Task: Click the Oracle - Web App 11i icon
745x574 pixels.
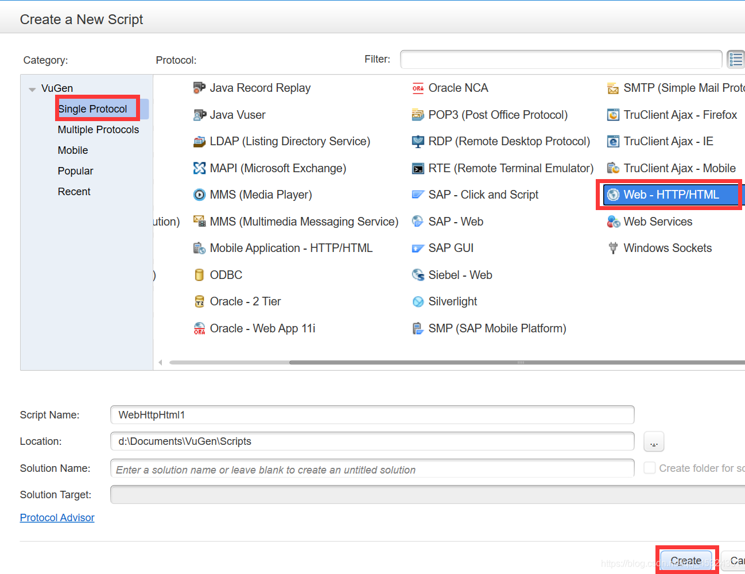Action: point(199,328)
